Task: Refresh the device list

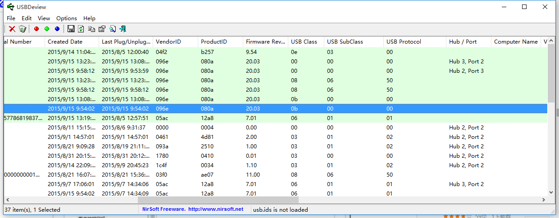Action: 81,29
